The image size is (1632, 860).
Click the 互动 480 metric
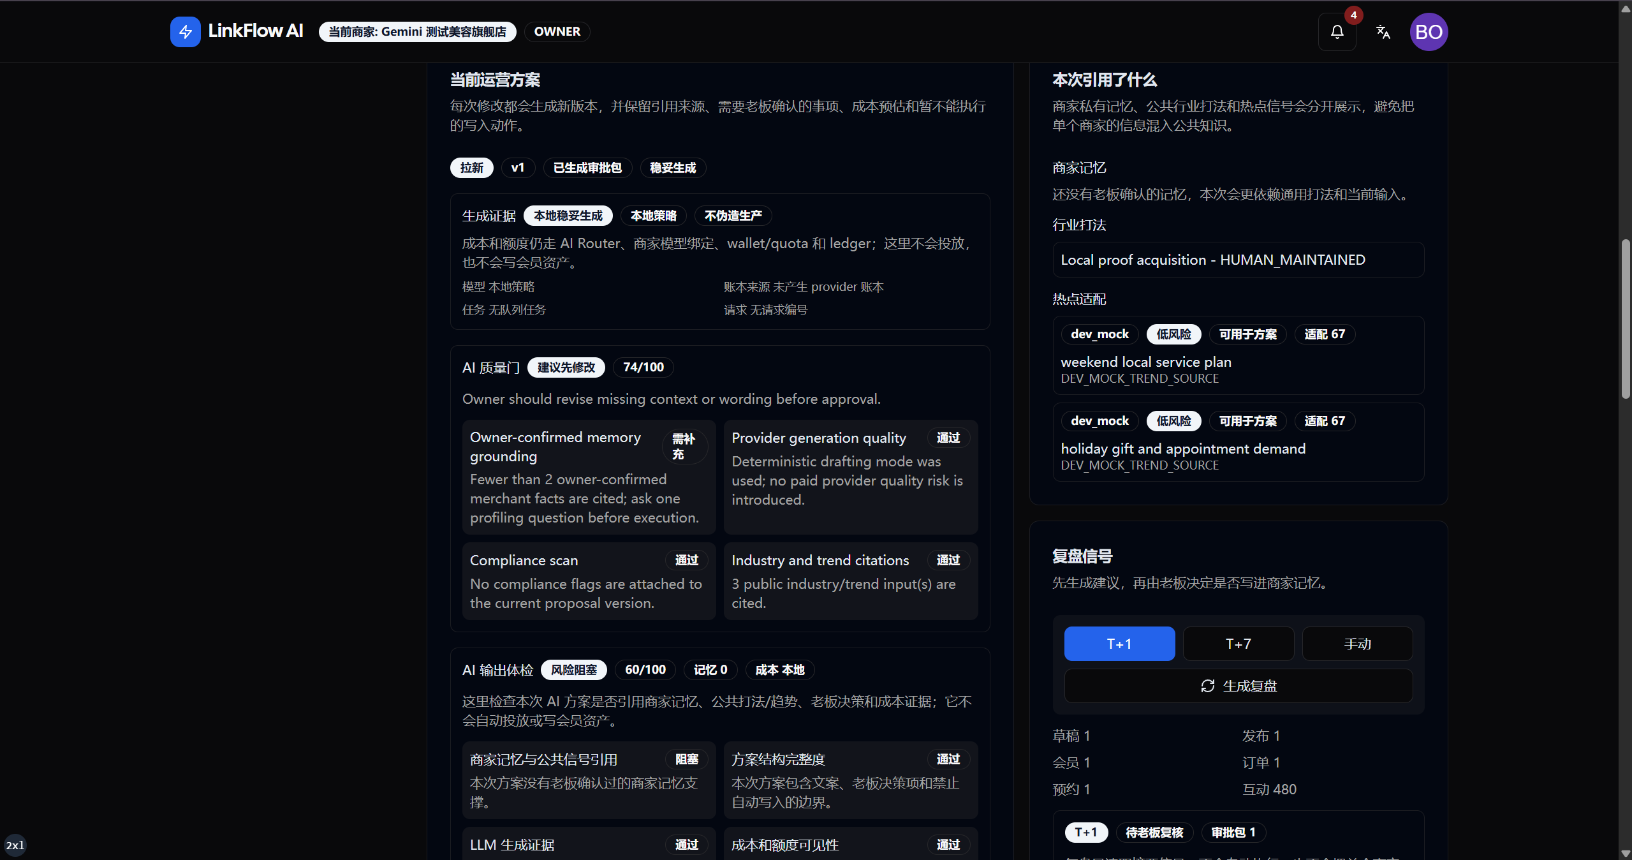[1269, 789]
